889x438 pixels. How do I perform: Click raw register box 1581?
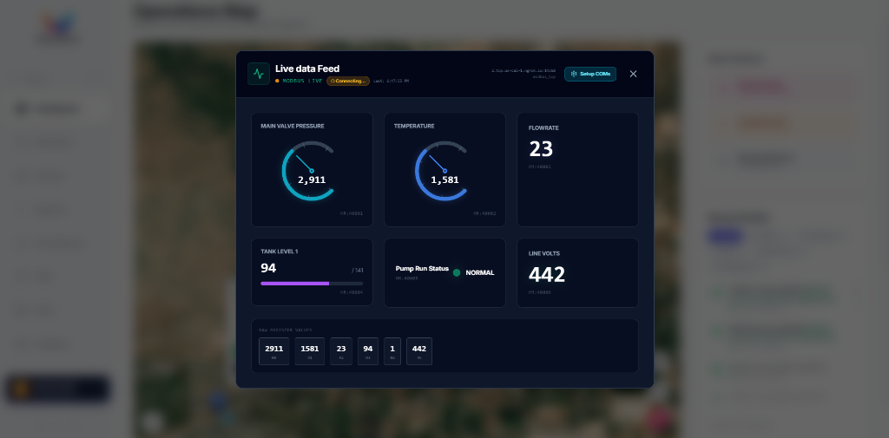tap(310, 351)
